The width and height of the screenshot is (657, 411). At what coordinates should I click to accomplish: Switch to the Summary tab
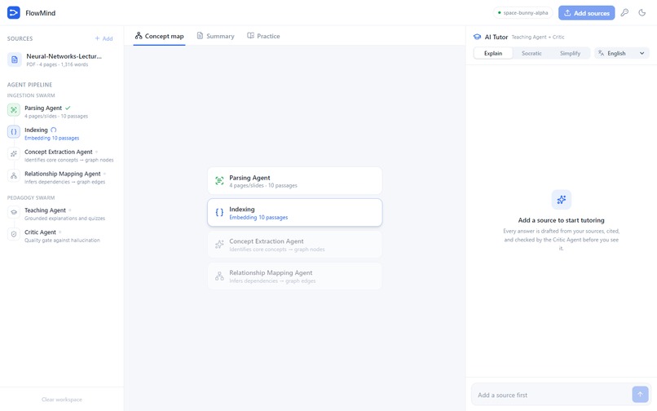(216, 36)
